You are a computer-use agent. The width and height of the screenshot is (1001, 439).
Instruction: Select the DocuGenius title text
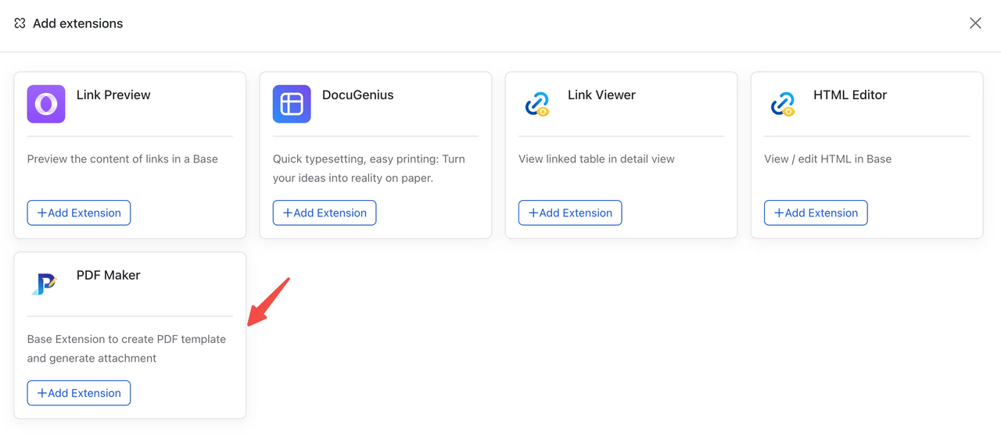[x=357, y=95]
